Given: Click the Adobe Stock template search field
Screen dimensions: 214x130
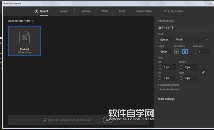Looking at the screenshot, I should click(x=69, y=120).
